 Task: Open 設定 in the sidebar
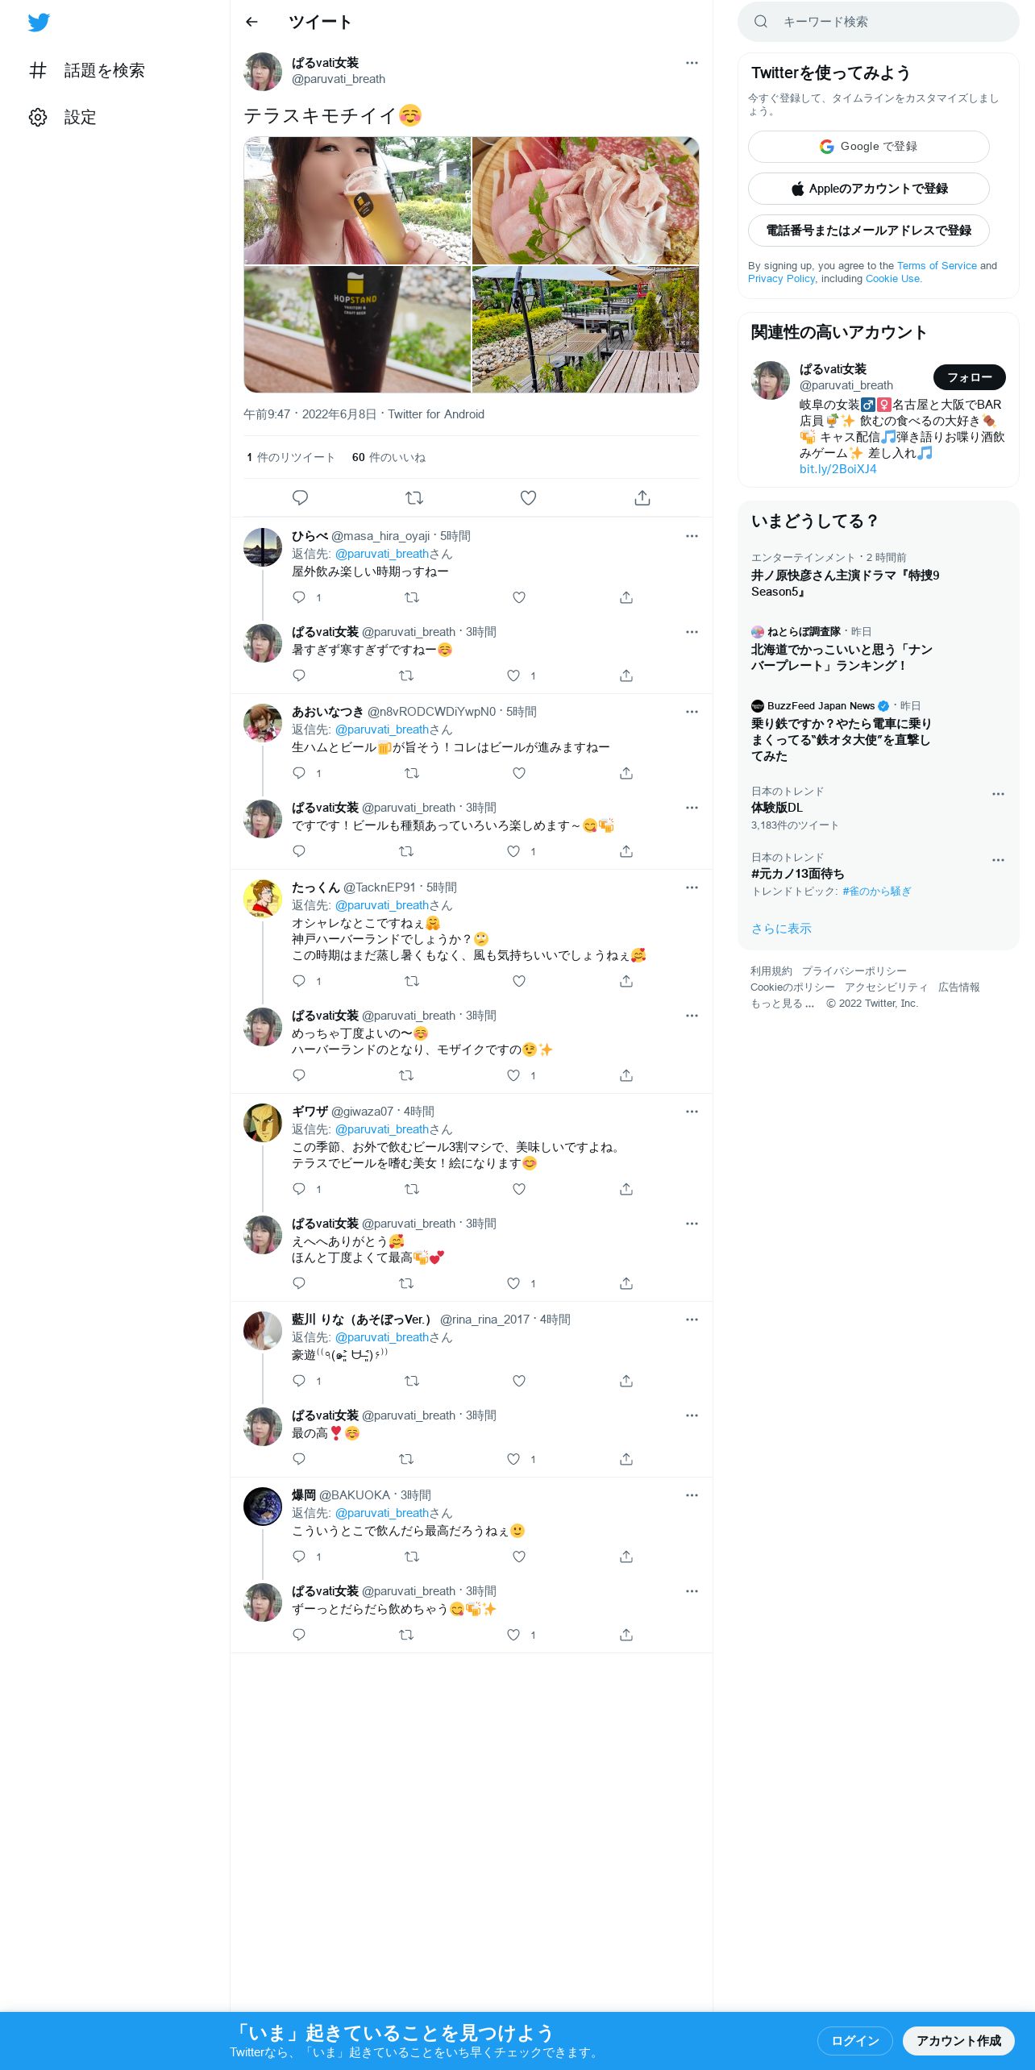[63, 117]
